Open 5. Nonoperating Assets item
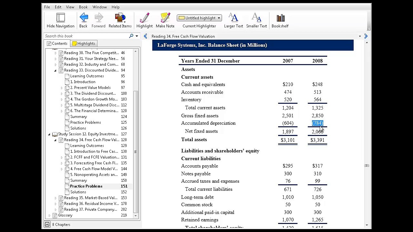413x232 pixels. click(x=94, y=175)
